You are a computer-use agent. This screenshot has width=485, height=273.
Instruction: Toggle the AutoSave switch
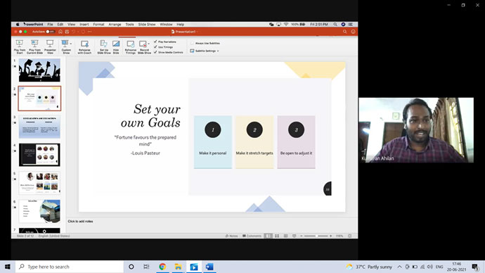click(x=50, y=32)
